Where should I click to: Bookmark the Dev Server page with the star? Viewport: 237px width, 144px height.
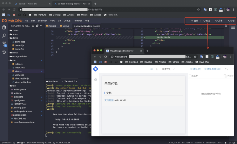pos(195,57)
